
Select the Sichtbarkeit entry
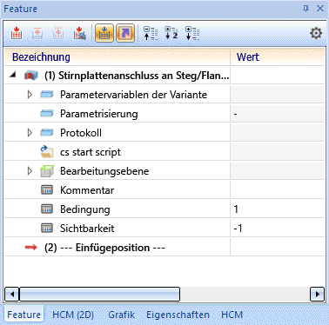[x=87, y=229]
